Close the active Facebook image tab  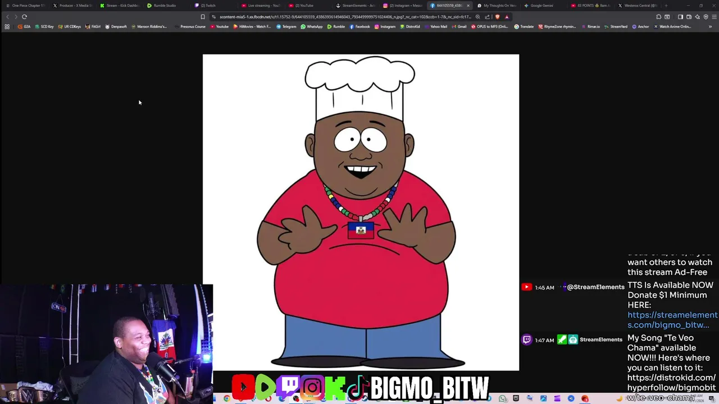coord(468,6)
